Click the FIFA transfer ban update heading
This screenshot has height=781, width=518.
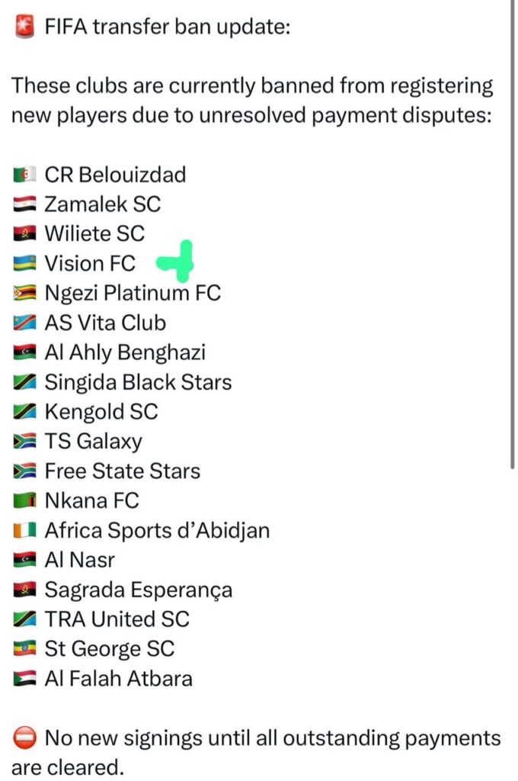168,28
